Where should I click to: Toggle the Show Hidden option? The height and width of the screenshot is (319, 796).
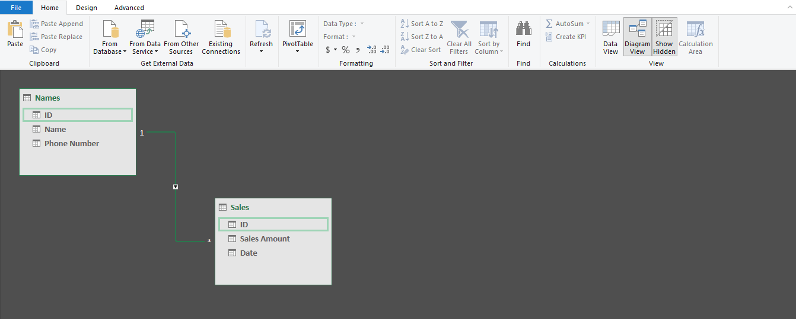[664, 37]
